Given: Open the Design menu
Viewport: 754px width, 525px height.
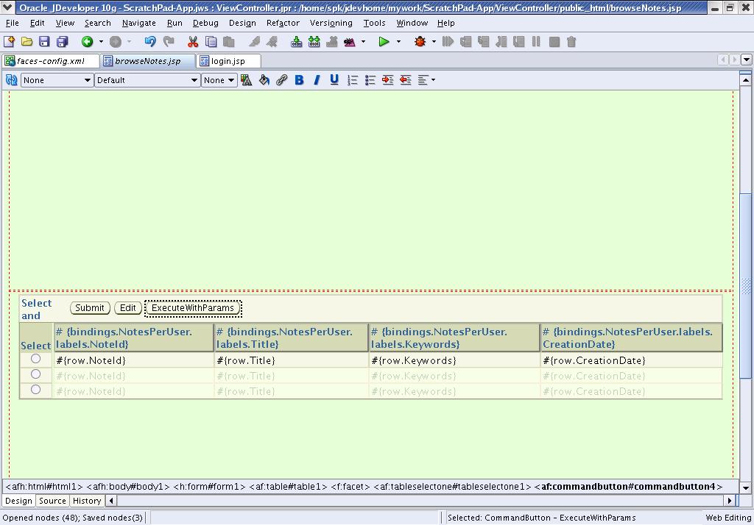Looking at the screenshot, I should (242, 23).
